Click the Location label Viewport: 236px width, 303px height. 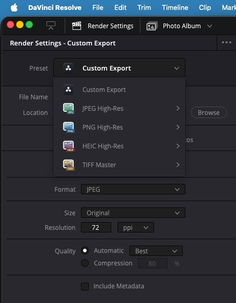click(36, 112)
